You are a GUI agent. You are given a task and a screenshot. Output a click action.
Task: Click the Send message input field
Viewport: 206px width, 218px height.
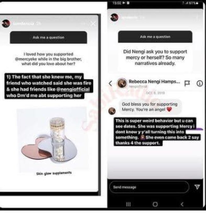[149, 187]
